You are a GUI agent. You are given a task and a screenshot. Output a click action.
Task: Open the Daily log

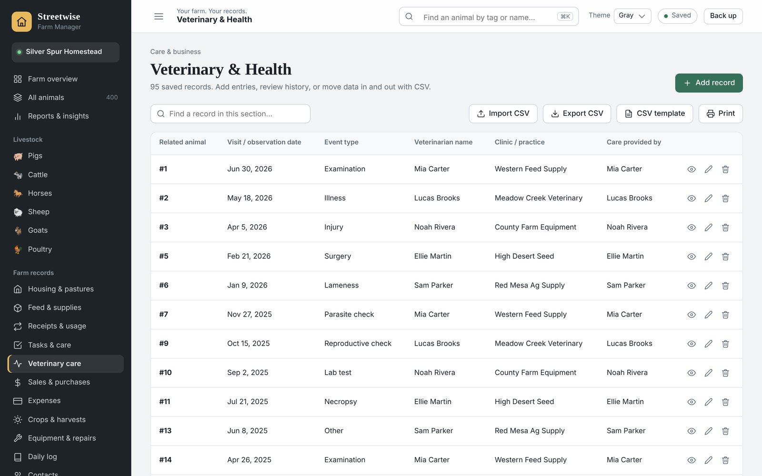pos(65,457)
